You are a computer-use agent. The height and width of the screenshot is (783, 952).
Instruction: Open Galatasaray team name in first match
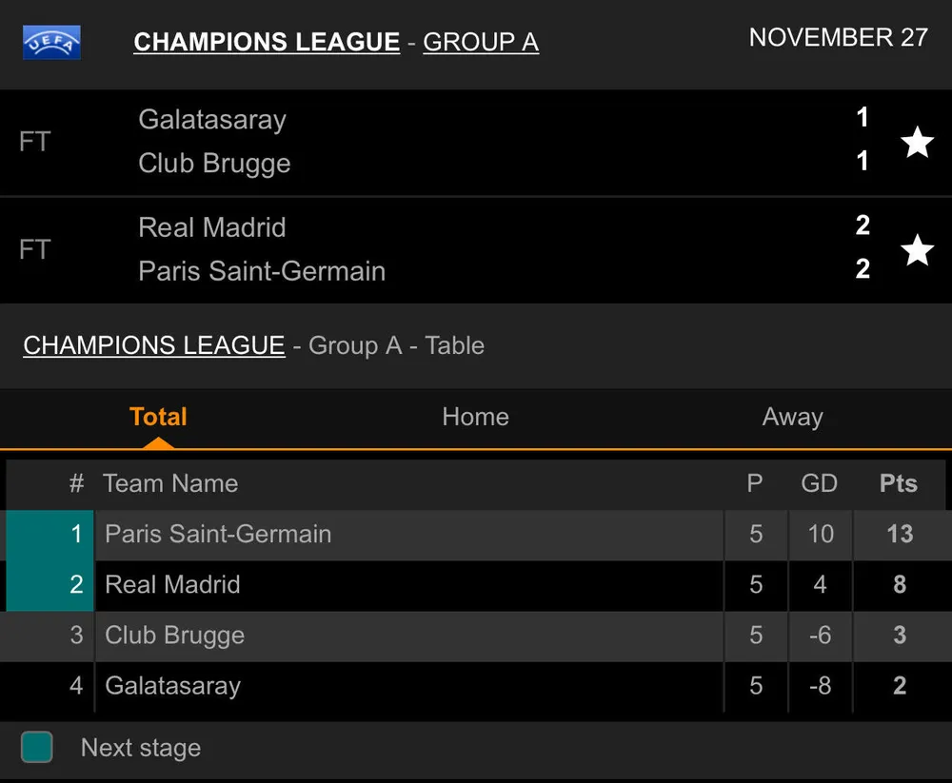[x=212, y=120]
